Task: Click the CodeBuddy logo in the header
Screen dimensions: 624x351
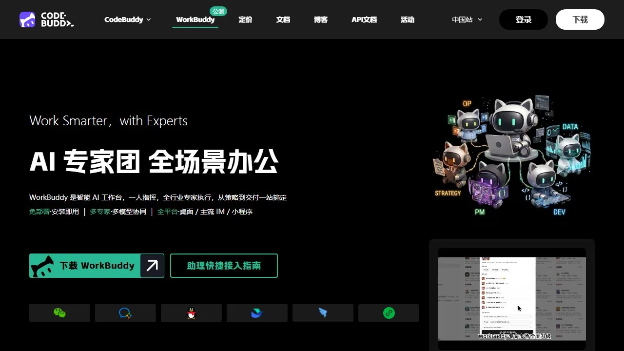Action: click(47, 19)
